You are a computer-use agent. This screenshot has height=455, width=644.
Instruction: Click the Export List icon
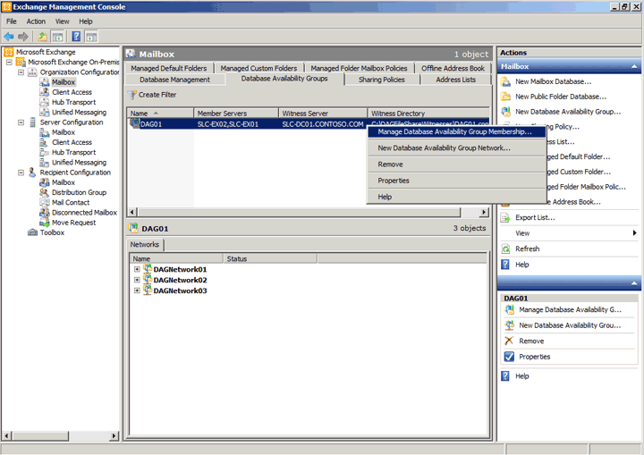[505, 217]
